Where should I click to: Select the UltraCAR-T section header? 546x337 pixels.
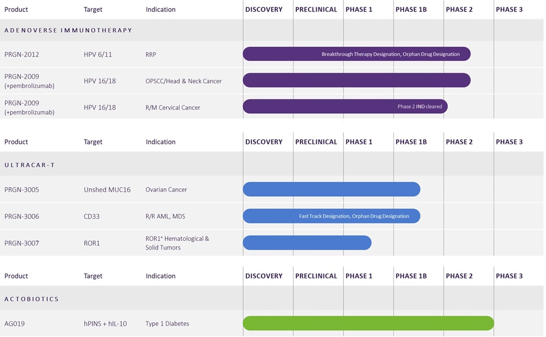point(30,165)
